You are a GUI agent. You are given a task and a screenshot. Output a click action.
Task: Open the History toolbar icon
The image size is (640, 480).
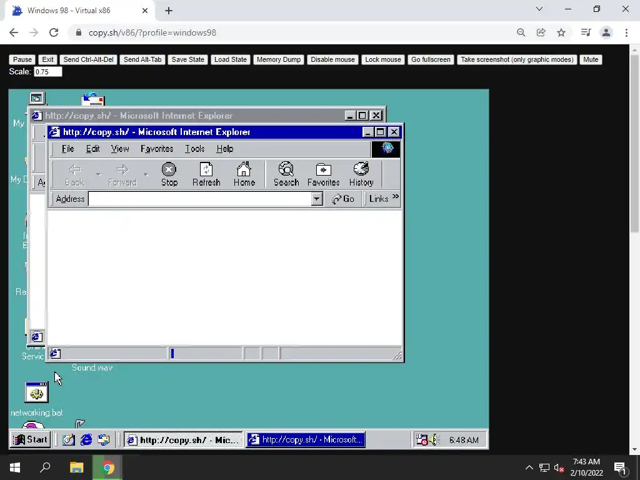pos(361,174)
